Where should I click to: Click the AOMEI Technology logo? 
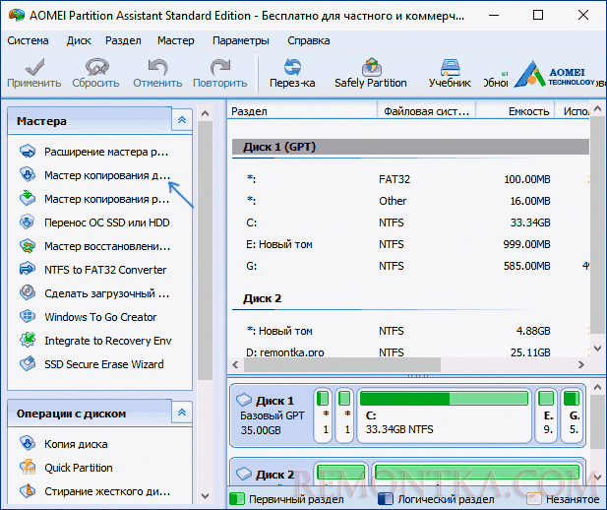pos(554,75)
